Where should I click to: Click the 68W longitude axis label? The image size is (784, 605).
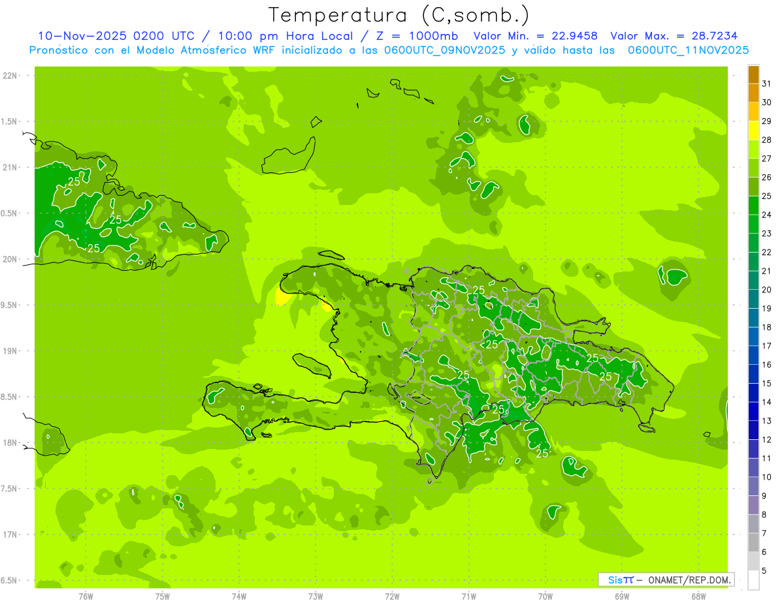(x=698, y=596)
